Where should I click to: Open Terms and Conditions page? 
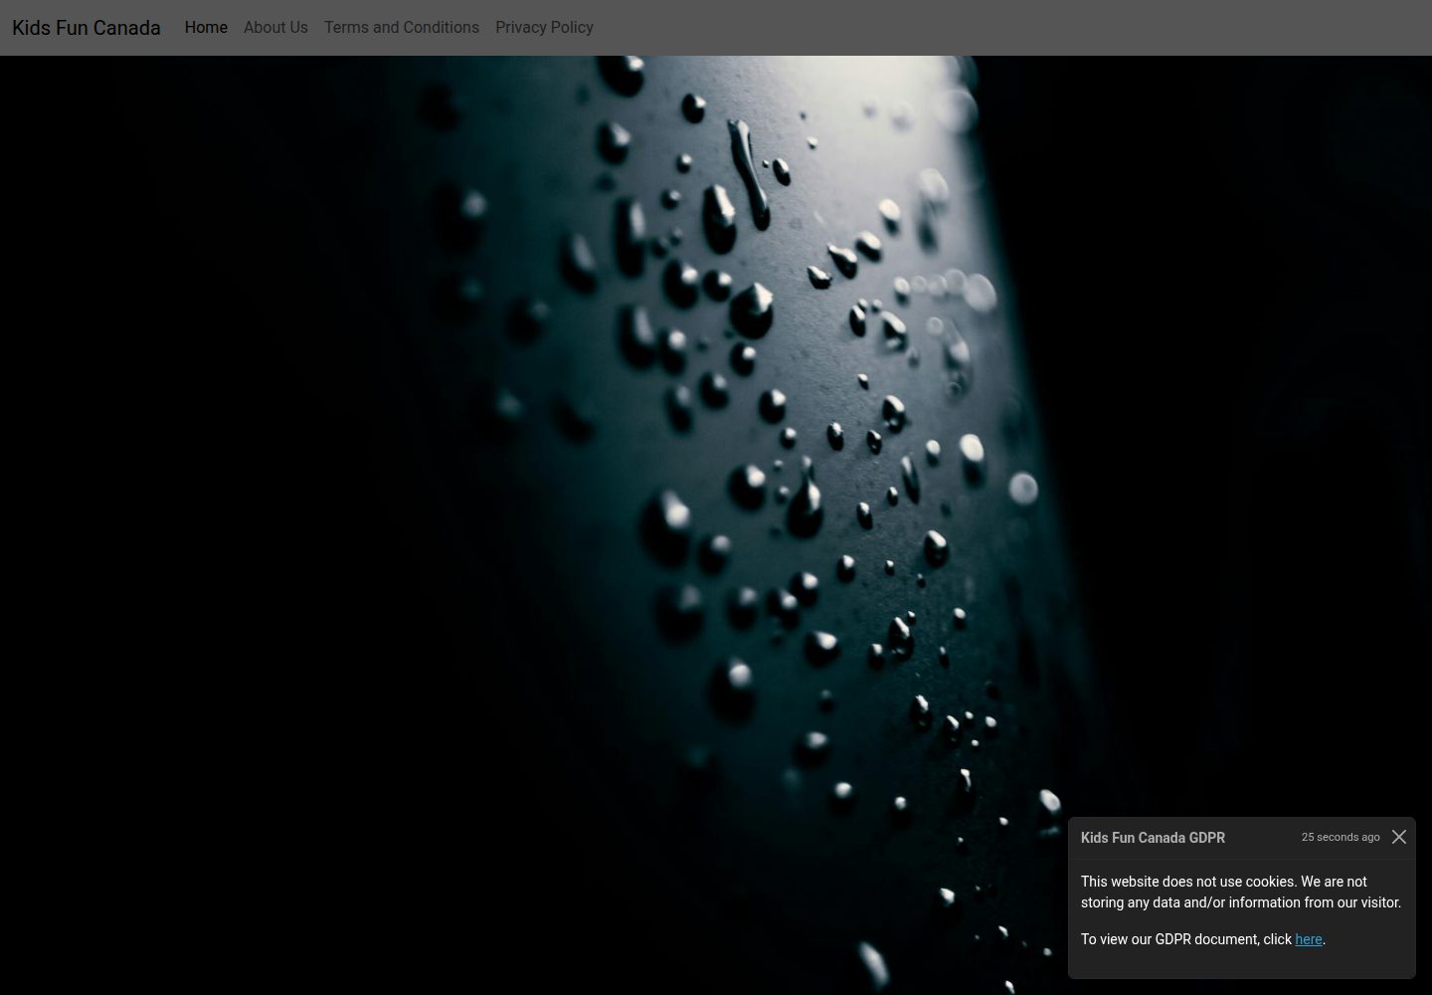(402, 28)
